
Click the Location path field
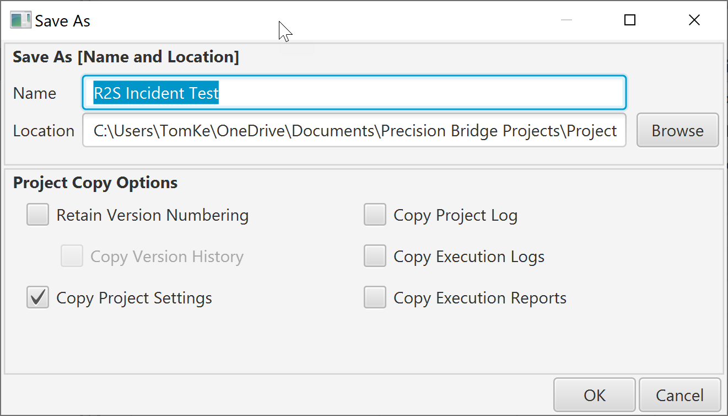(354, 130)
